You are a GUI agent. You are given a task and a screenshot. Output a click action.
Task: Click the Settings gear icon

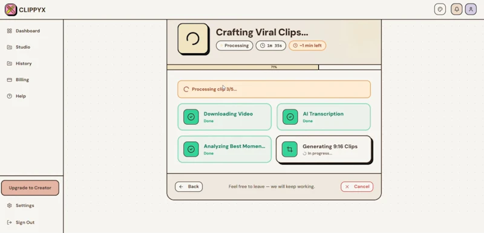click(x=9, y=206)
